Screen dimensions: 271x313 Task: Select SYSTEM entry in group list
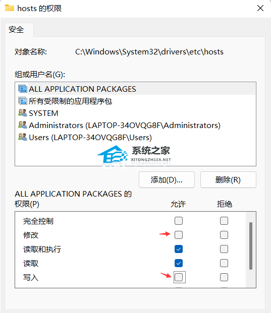(135, 113)
